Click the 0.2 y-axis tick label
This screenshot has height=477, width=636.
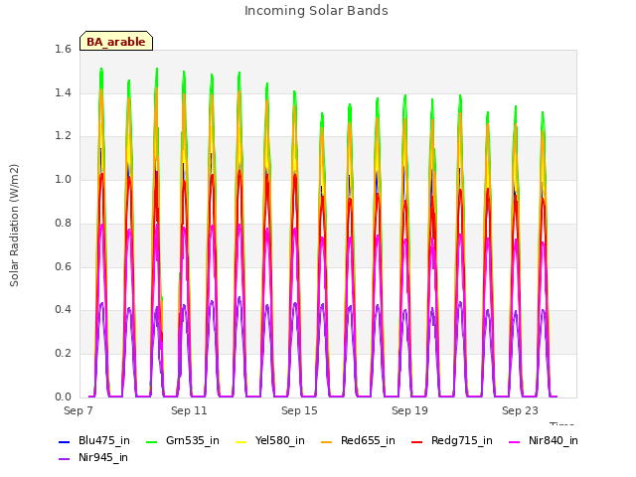point(63,354)
